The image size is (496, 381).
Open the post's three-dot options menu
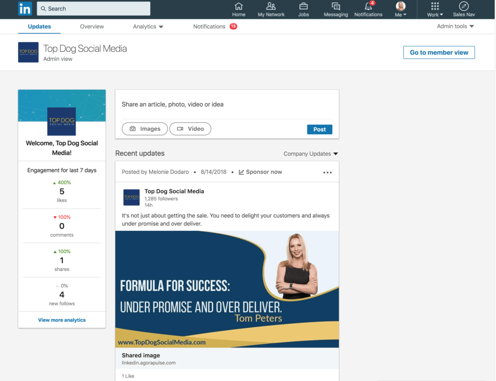point(327,172)
